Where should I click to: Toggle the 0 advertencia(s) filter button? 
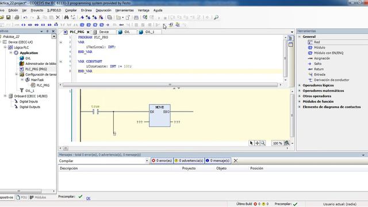coord(189,161)
